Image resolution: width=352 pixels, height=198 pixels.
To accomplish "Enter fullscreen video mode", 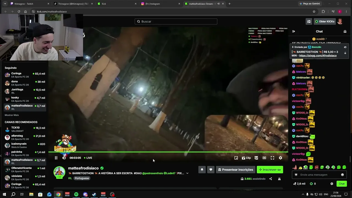I will click(x=272, y=158).
